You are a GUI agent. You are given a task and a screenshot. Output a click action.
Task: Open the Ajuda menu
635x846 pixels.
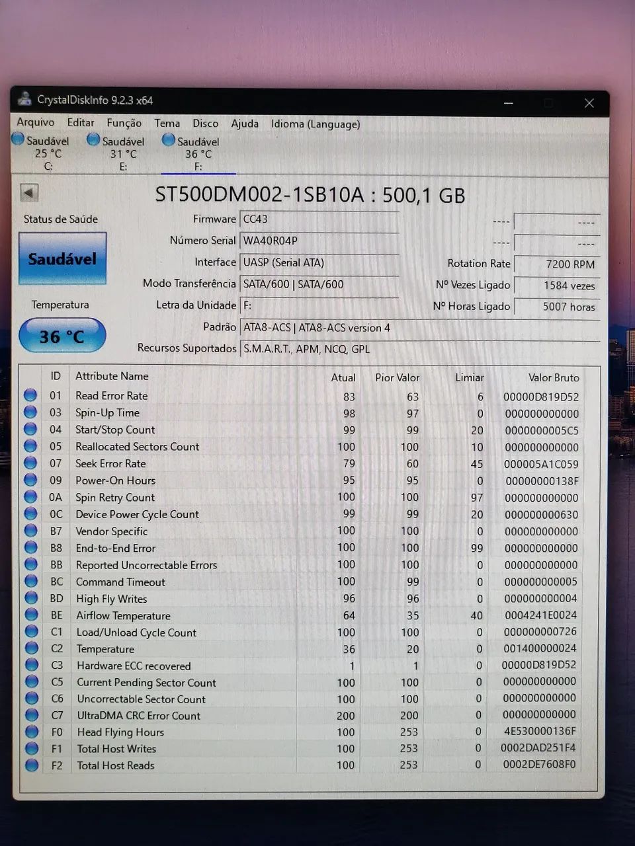click(245, 124)
